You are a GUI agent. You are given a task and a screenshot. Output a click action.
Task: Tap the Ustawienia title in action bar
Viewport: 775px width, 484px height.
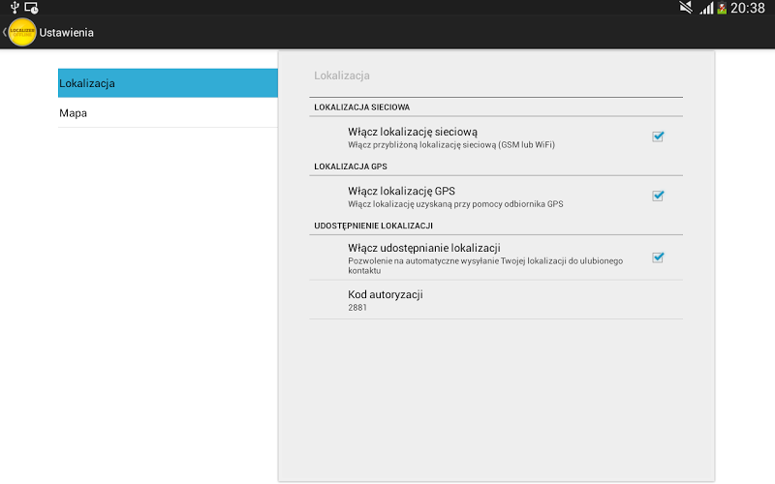click(66, 33)
